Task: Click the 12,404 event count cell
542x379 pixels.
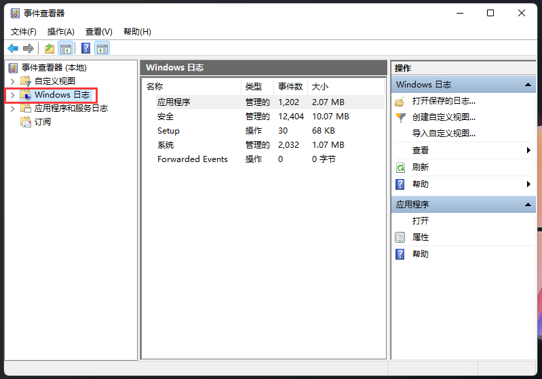Action: 291,117
